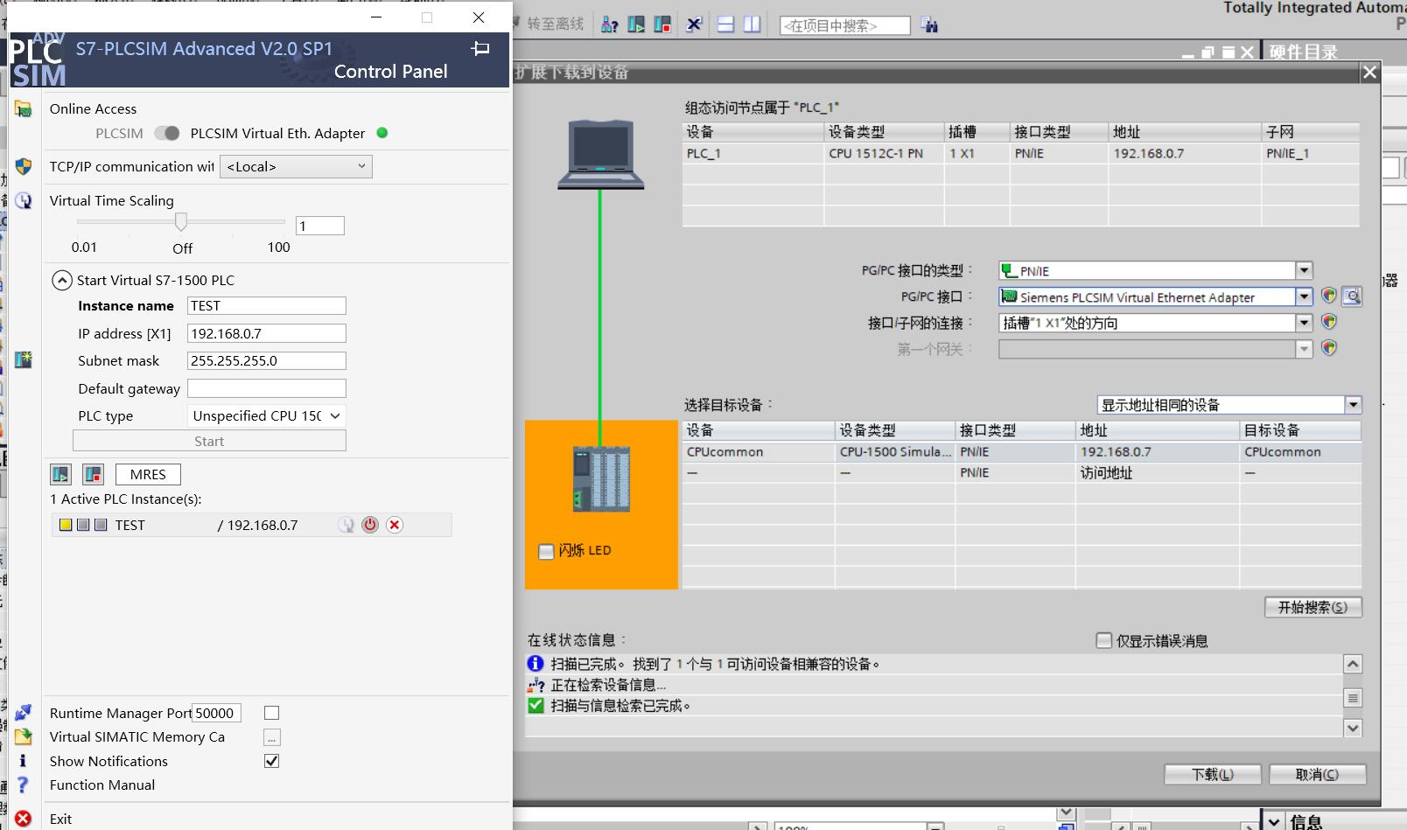The height and width of the screenshot is (830, 1407).
Task: Open the PG/PC 接口的类型 dropdown
Action: [1303, 270]
